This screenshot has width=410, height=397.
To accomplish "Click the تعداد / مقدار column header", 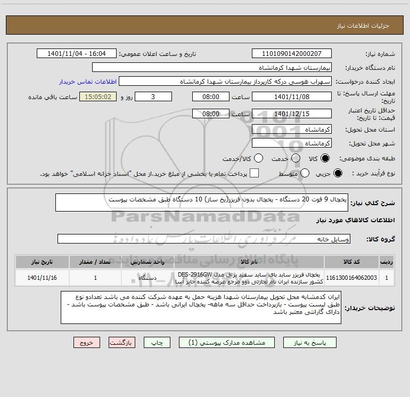I will [x=95, y=262].
